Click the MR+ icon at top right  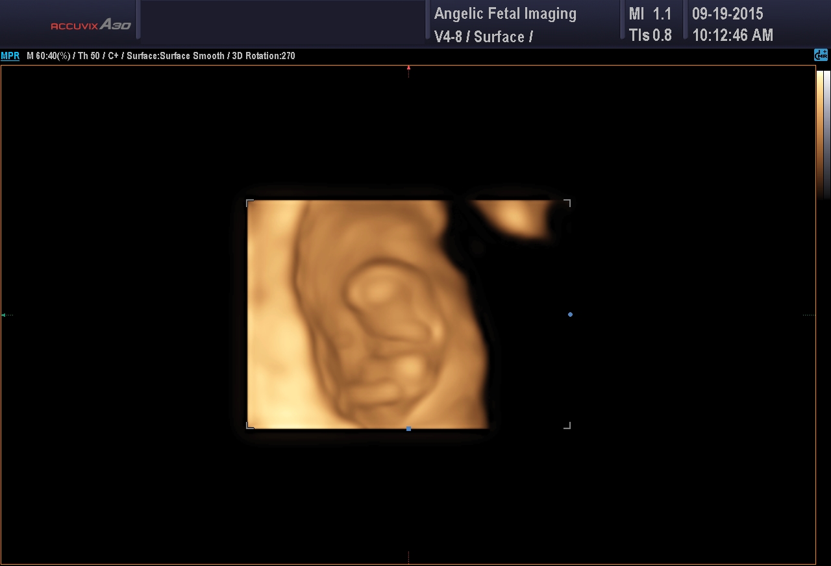(821, 55)
